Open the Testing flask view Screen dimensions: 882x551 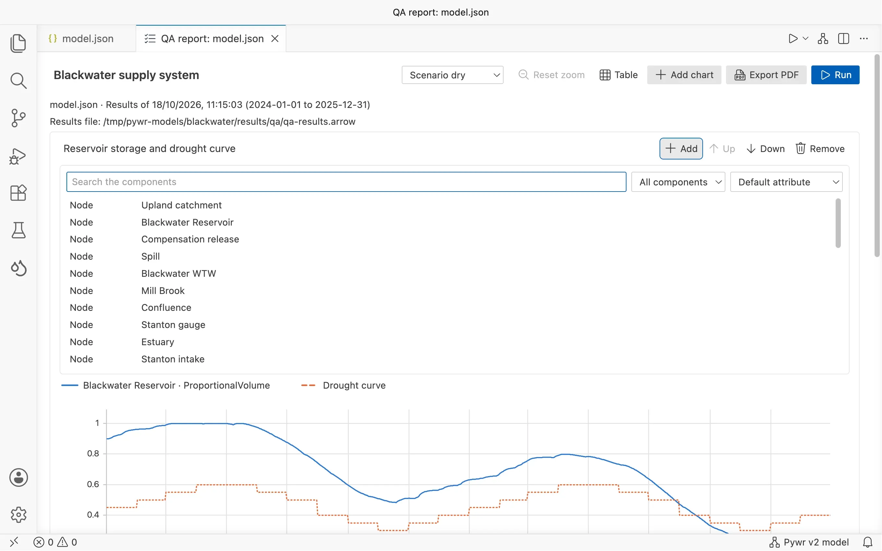(18, 230)
